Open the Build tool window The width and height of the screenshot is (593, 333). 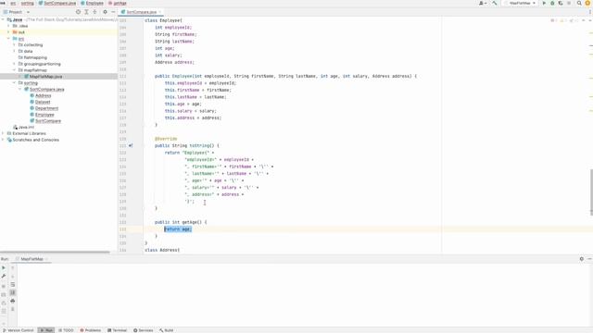[166, 330]
